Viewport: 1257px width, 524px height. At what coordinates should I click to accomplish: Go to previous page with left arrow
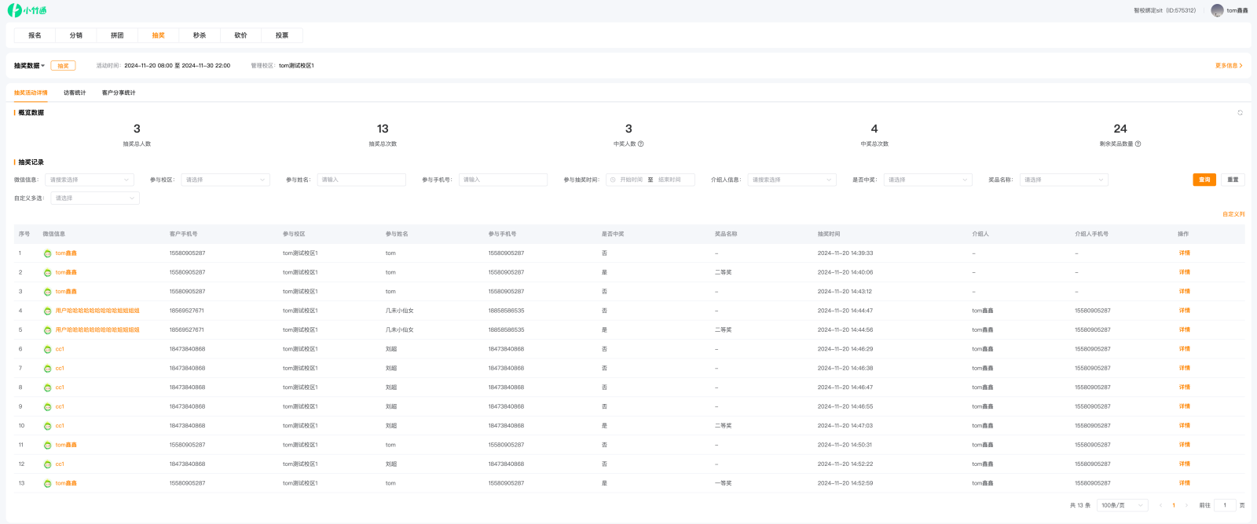pos(1160,505)
